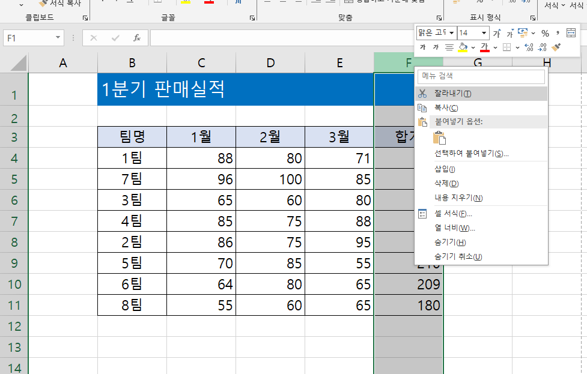Increase font size in mini toolbar

click(x=497, y=33)
